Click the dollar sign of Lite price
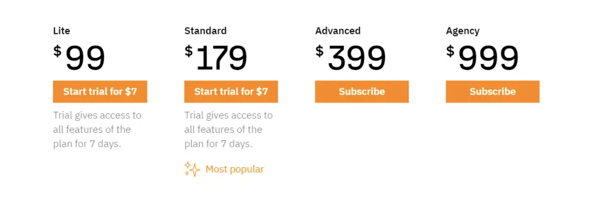 pos(58,51)
